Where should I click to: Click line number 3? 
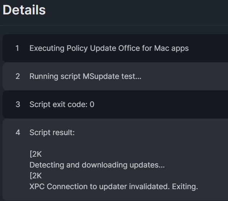(18, 104)
